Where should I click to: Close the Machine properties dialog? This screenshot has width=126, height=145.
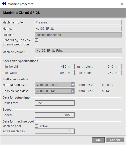(x=122, y=4)
